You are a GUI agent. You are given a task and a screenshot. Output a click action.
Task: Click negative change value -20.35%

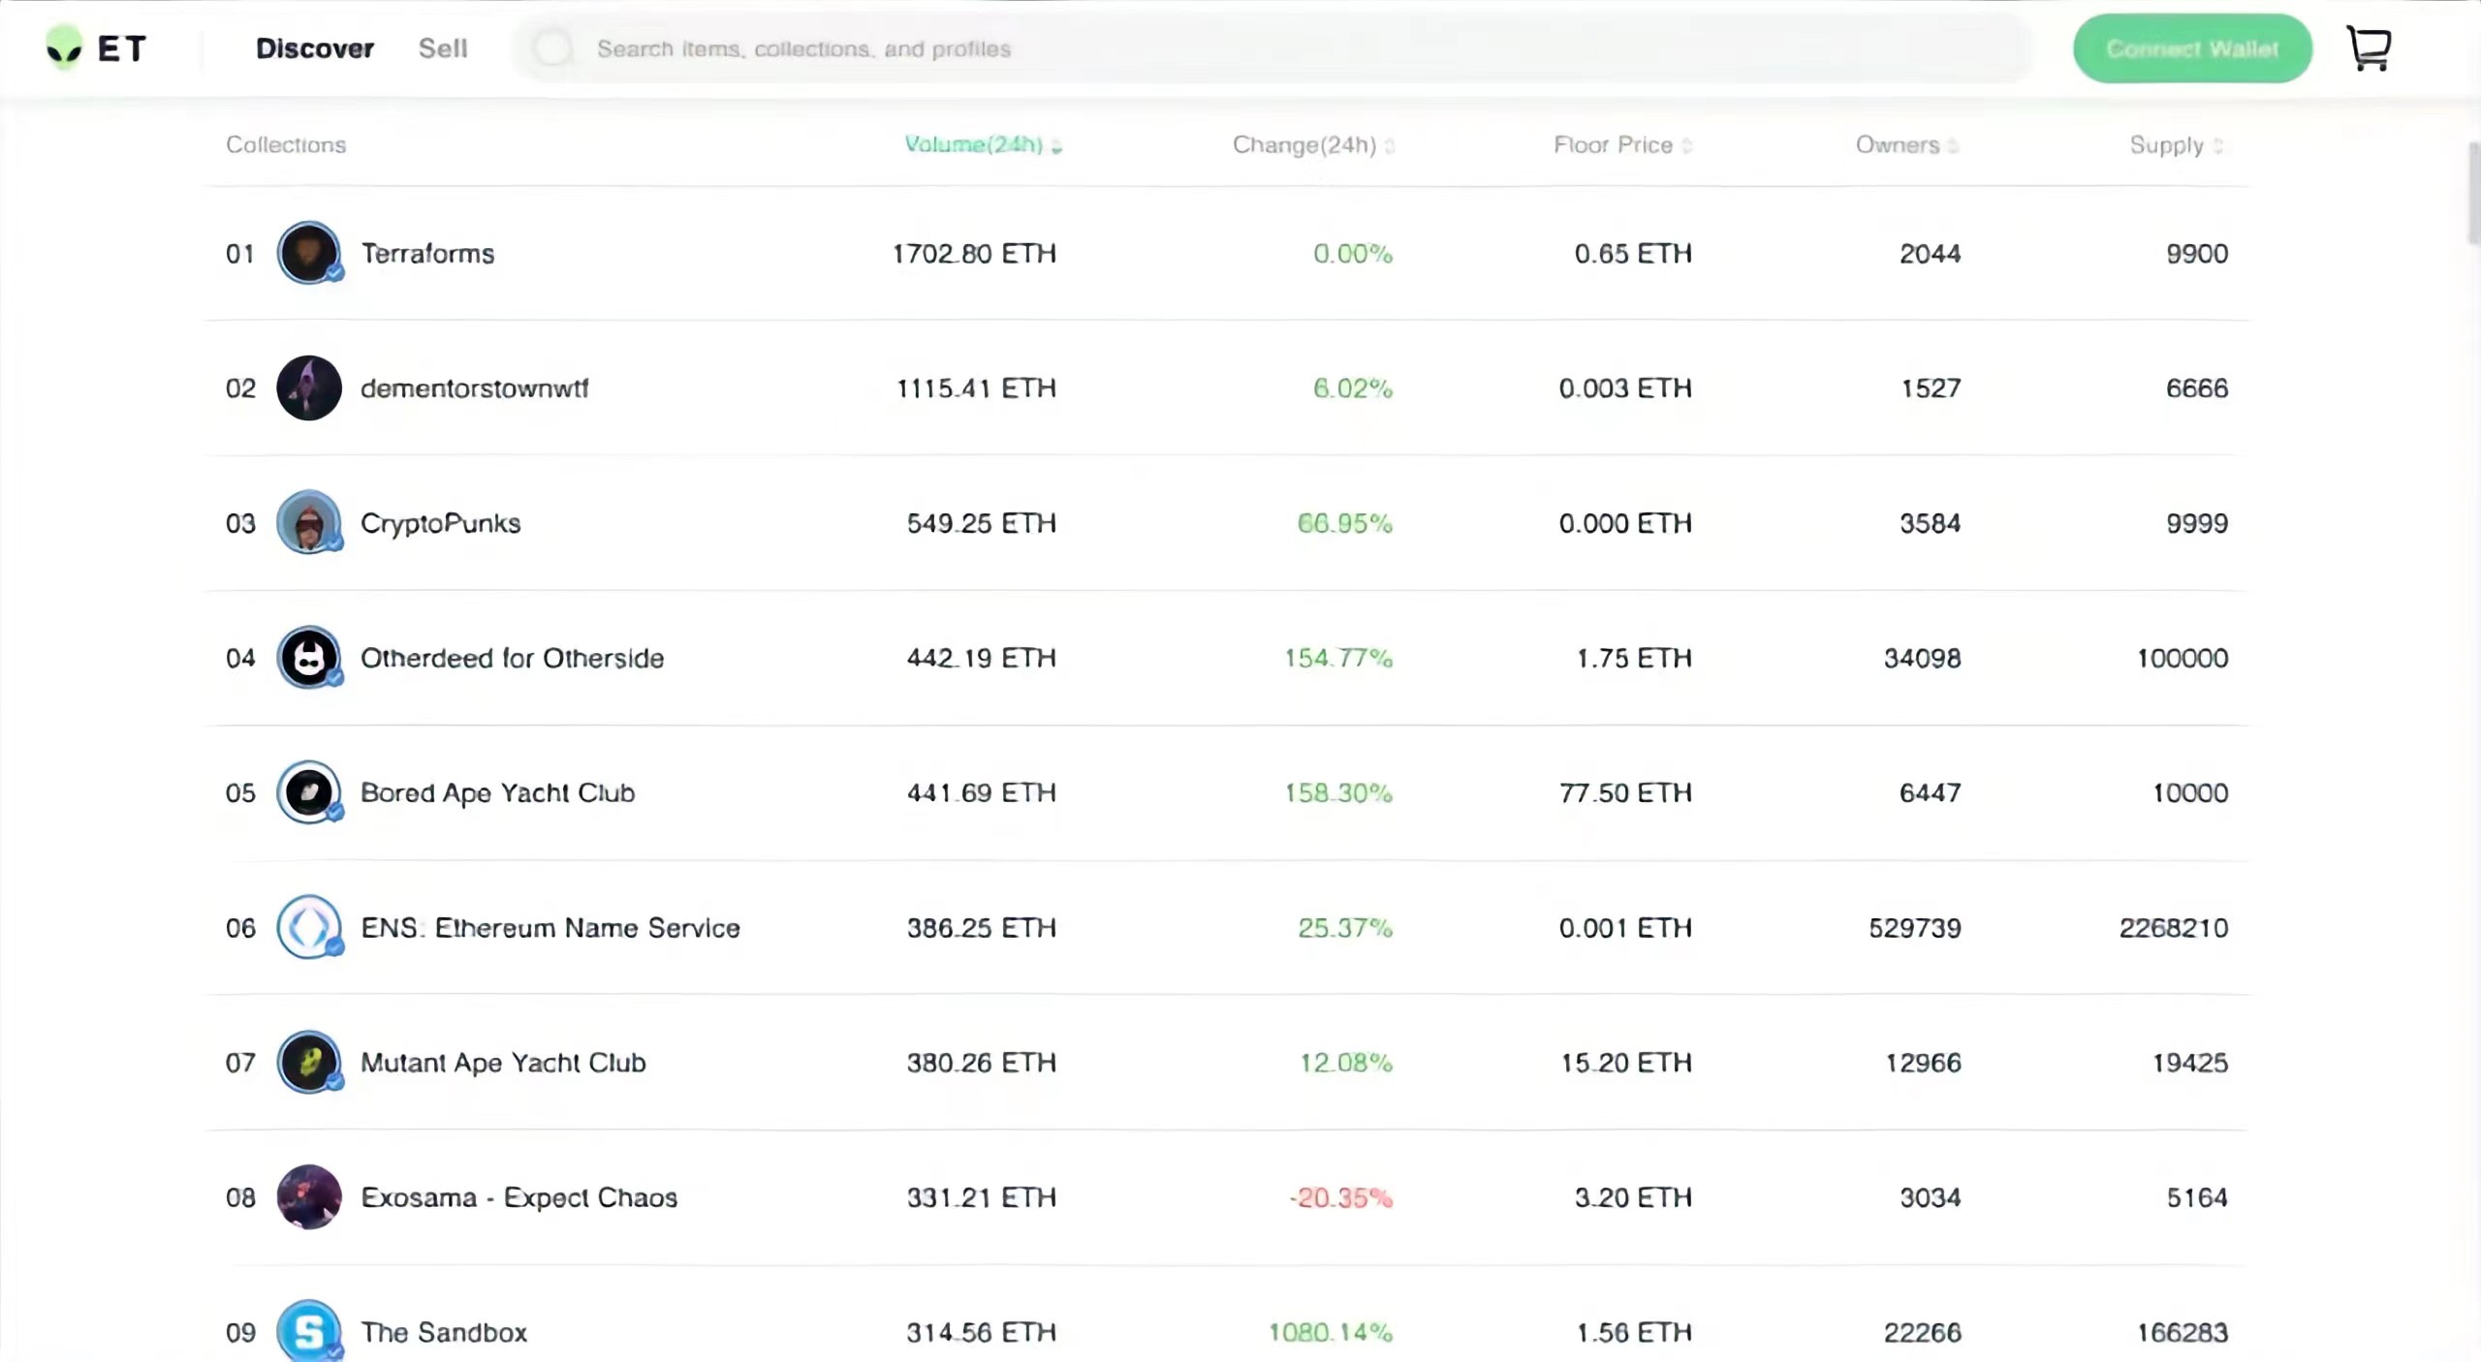click(1341, 1197)
